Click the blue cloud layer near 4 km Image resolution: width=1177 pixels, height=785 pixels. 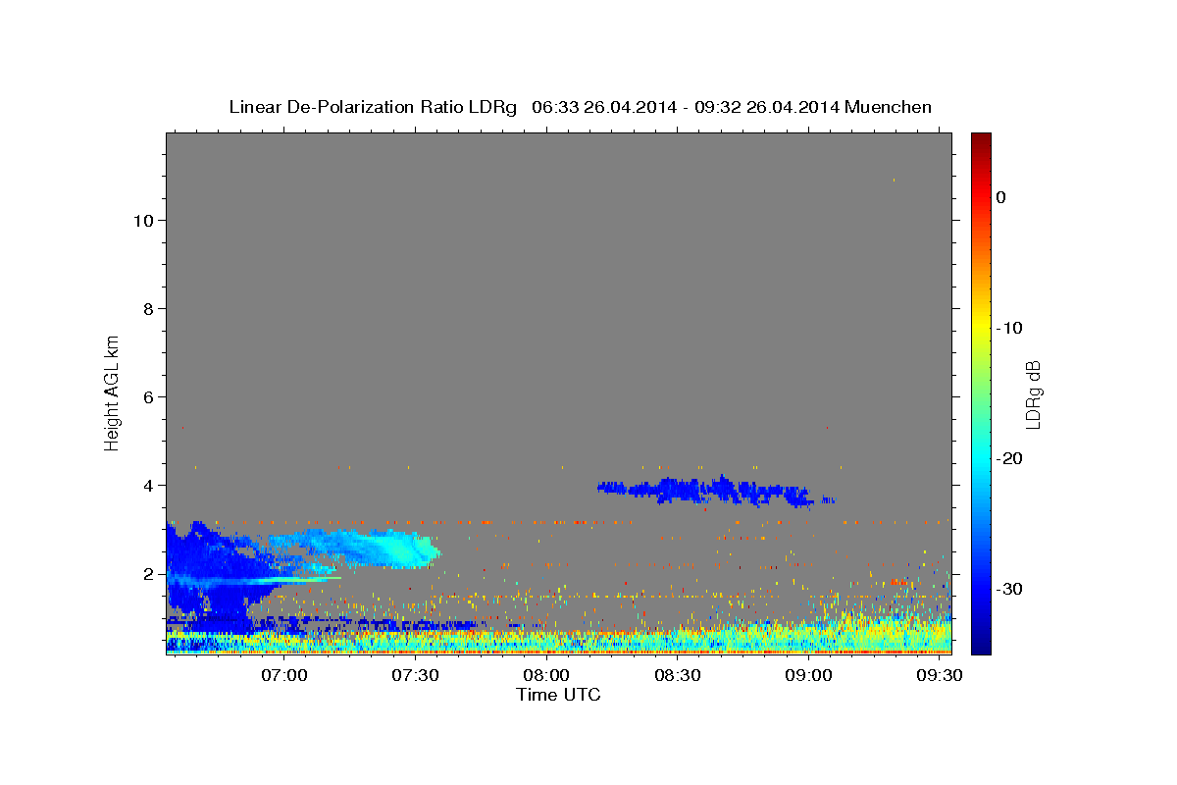click(x=716, y=490)
